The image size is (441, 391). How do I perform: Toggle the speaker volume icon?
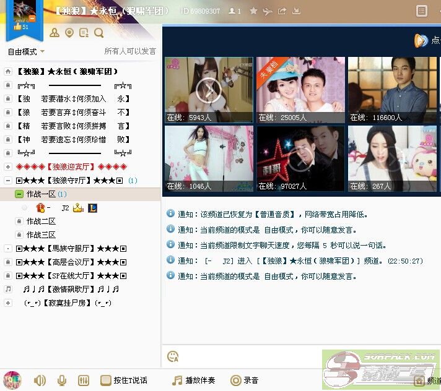point(40,380)
